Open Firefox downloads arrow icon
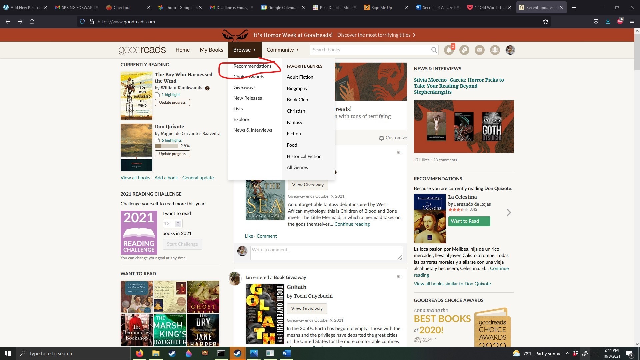Viewport: 640px width, 360px height. tap(608, 22)
